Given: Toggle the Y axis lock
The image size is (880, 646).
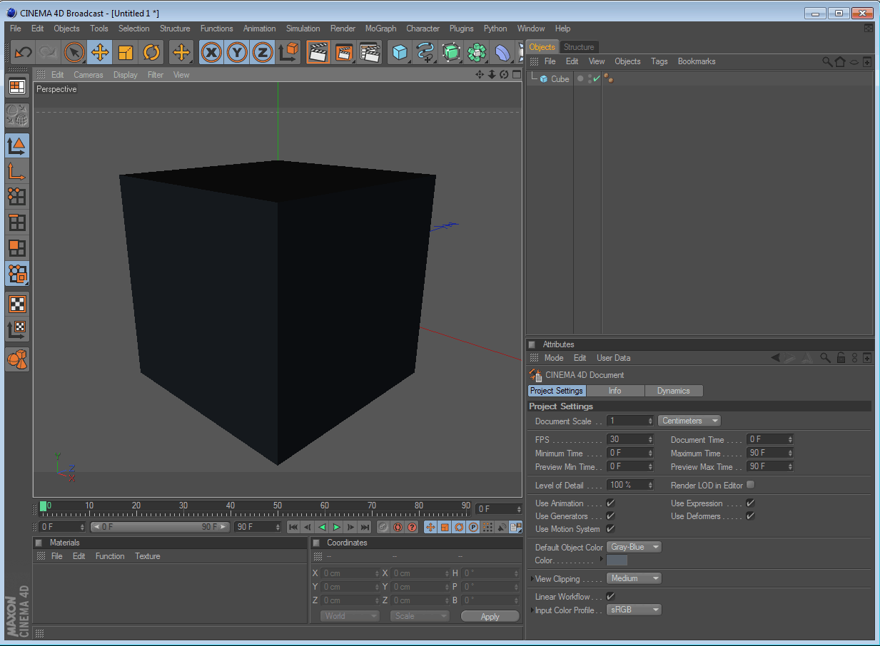Looking at the screenshot, I should point(237,52).
